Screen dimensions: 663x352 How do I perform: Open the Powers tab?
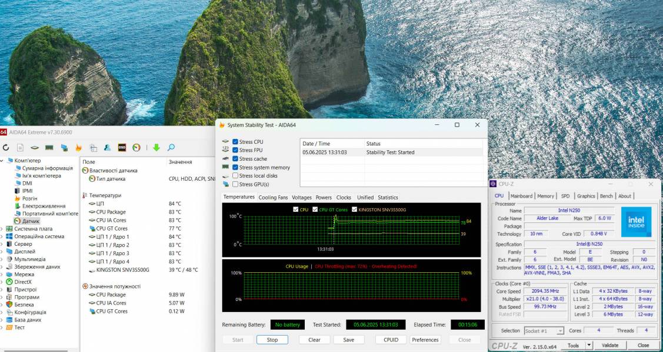pyautogui.click(x=324, y=197)
